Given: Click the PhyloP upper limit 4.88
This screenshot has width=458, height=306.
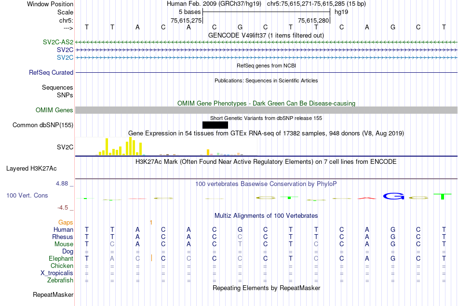Looking at the screenshot, I should [x=62, y=184].
